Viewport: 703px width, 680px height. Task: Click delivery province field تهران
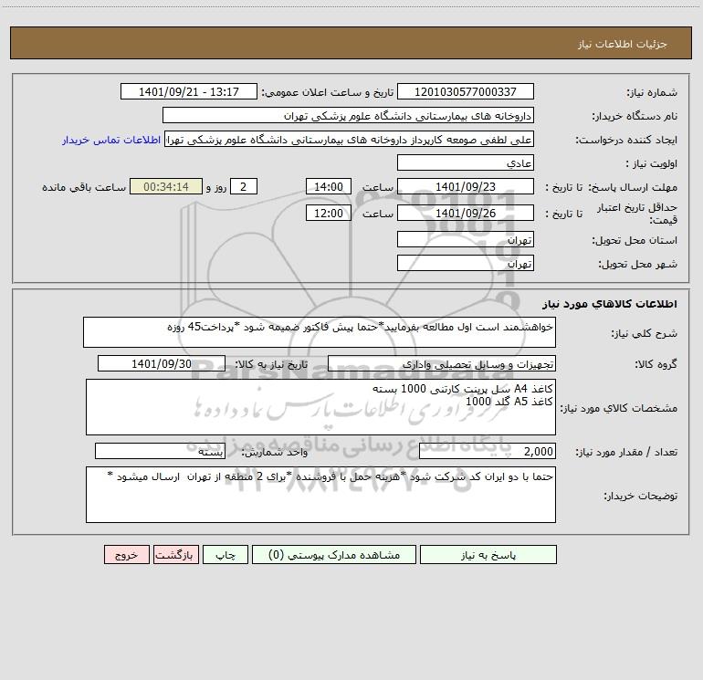click(x=466, y=239)
